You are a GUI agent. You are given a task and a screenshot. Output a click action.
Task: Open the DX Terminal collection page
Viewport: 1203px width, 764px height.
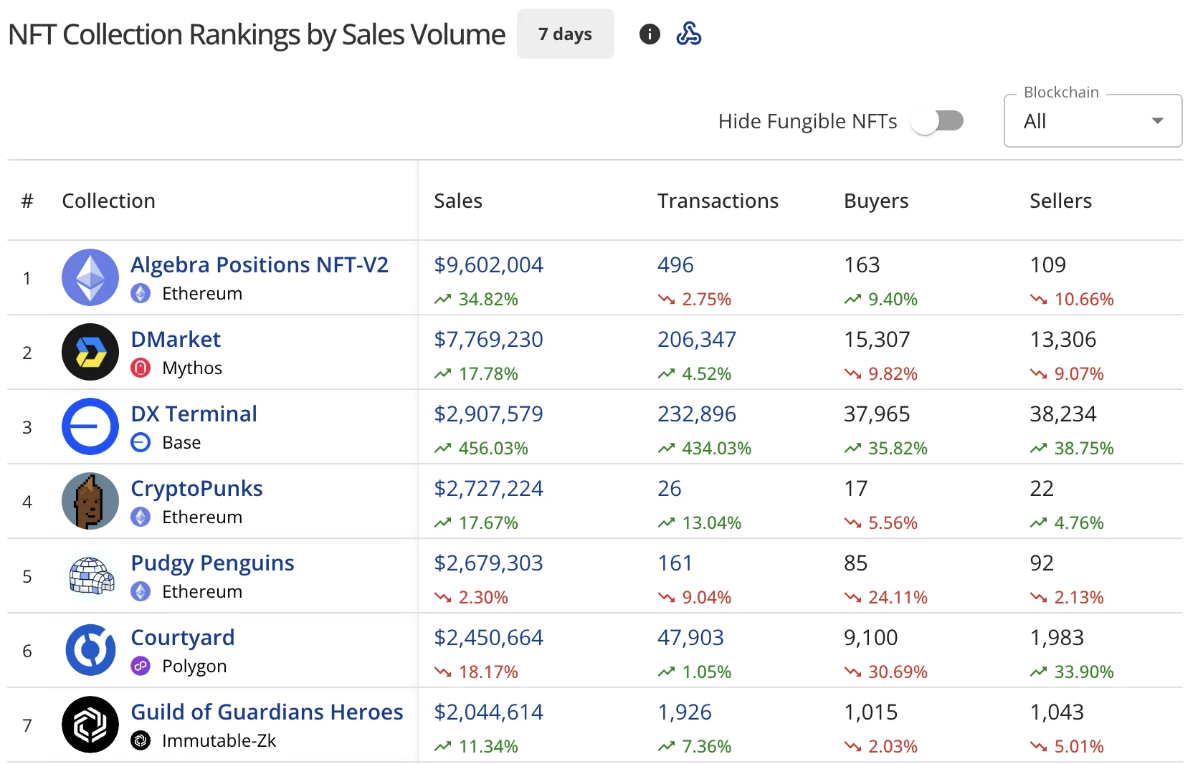(x=194, y=414)
